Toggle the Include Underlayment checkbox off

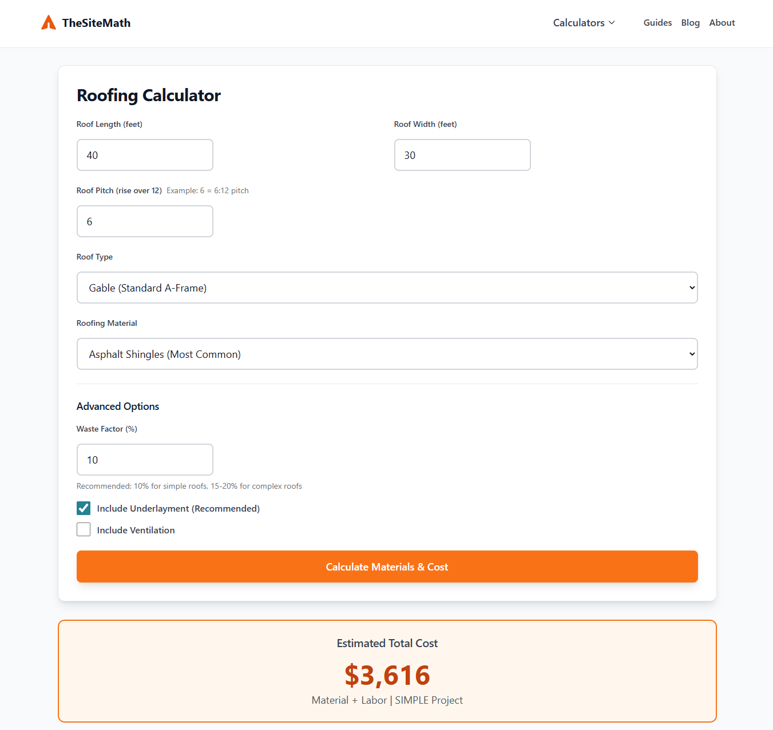coord(83,508)
